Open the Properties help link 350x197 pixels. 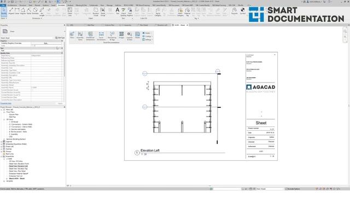point(6,103)
